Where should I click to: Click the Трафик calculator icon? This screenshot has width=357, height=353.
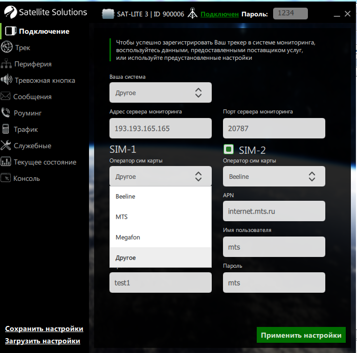click(x=6, y=129)
